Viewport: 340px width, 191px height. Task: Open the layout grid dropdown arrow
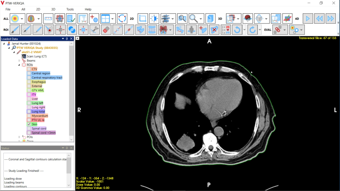(113, 18)
